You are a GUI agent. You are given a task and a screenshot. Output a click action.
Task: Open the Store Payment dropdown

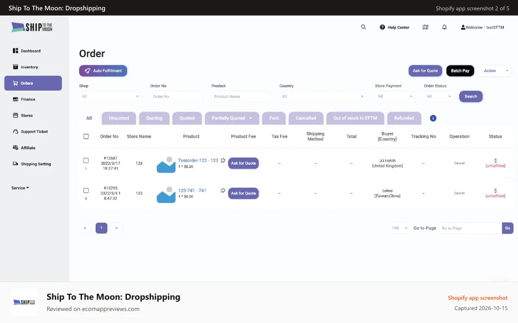395,96
